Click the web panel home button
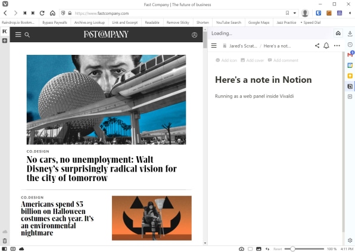The image size is (355, 252). [x=338, y=33]
